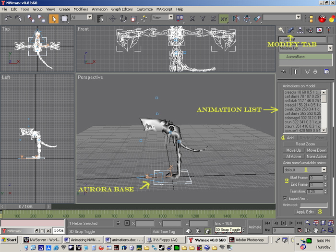Select the Select Object arrow tool
Viewport: 336px width, 252px height.
pyautogui.click(x=54, y=19)
